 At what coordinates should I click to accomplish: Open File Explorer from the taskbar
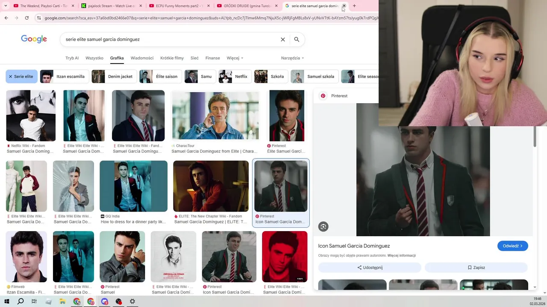[x=62, y=301]
